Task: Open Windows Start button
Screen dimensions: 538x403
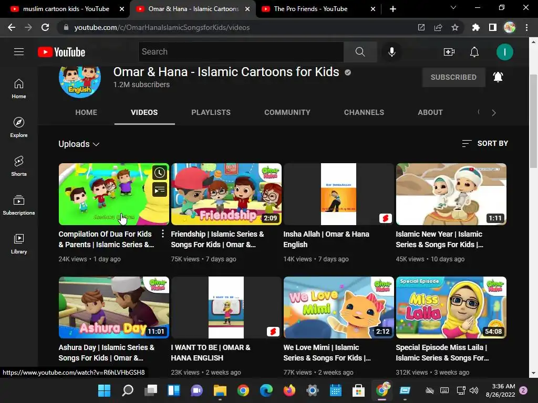Action: (x=105, y=390)
